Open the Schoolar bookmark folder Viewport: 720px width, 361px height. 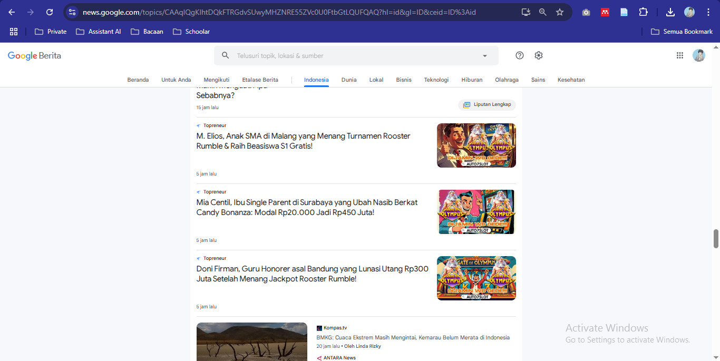(191, 32)
